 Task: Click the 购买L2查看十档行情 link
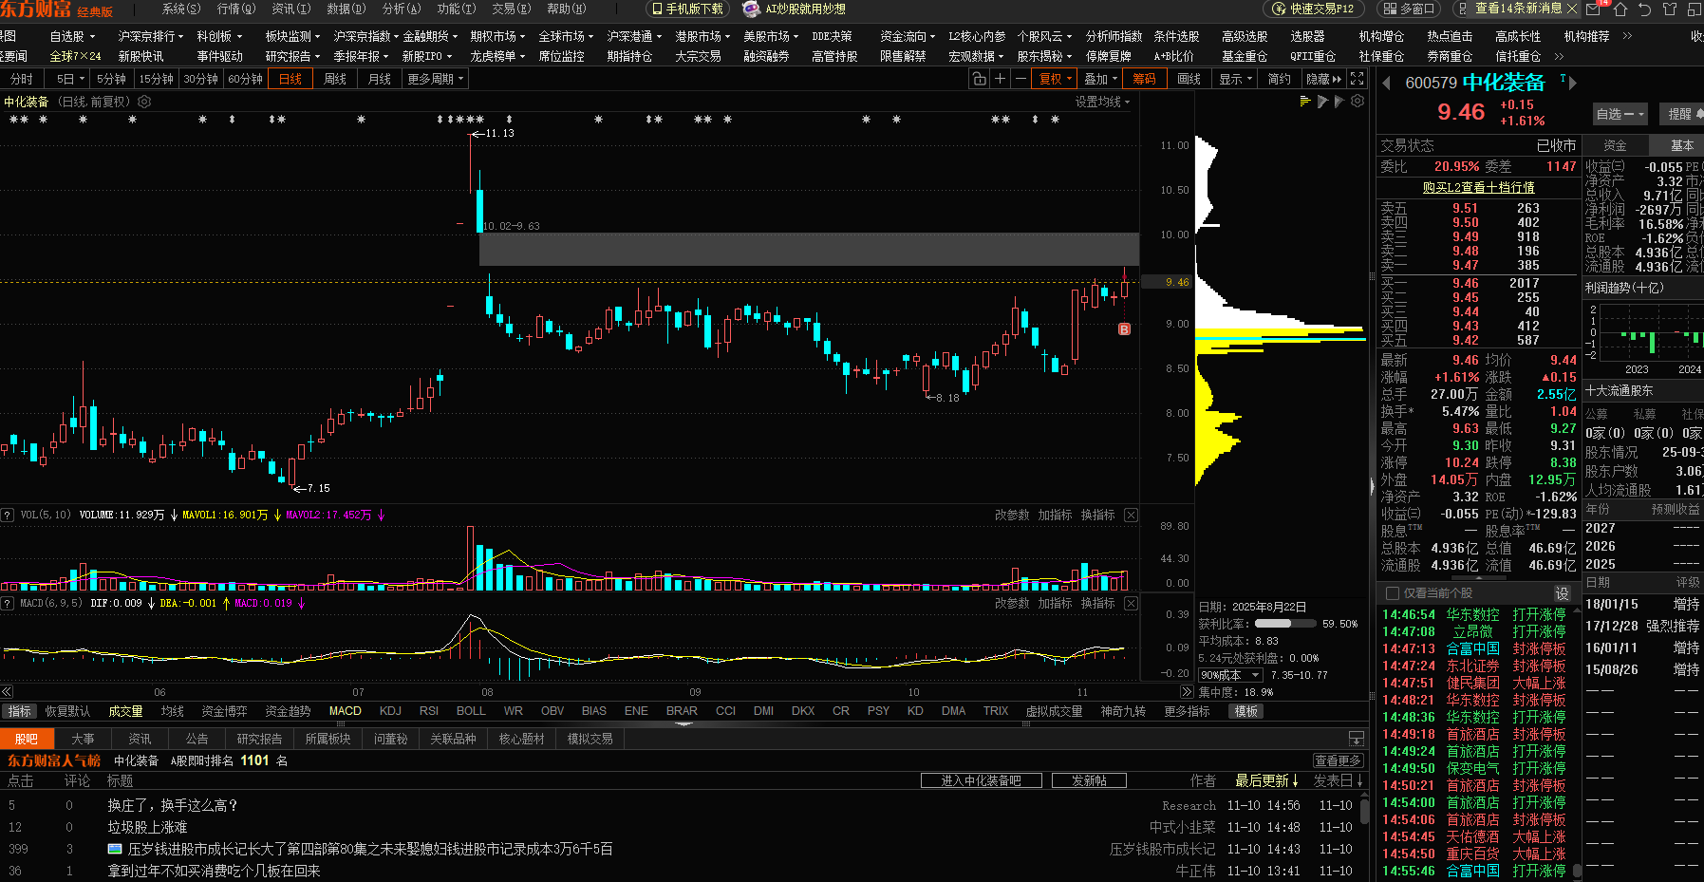(x=1478, y=188)
